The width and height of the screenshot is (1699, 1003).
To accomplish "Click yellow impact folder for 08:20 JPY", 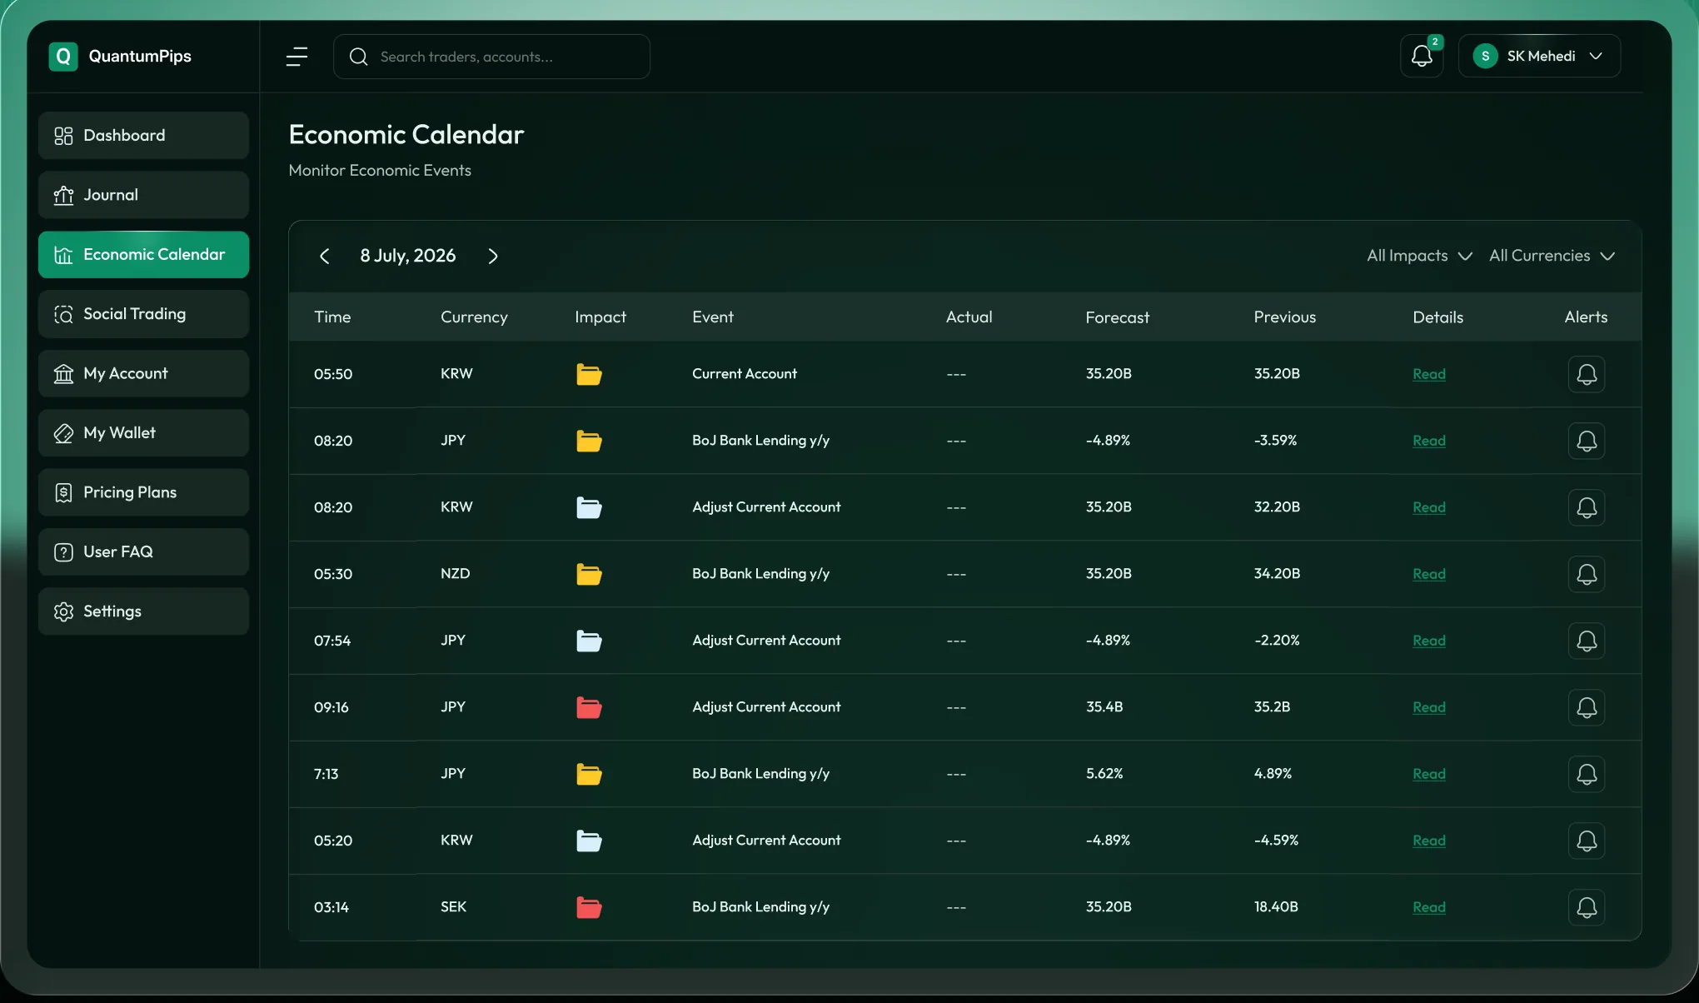I will pyautogui.click(x=589, y=441).
